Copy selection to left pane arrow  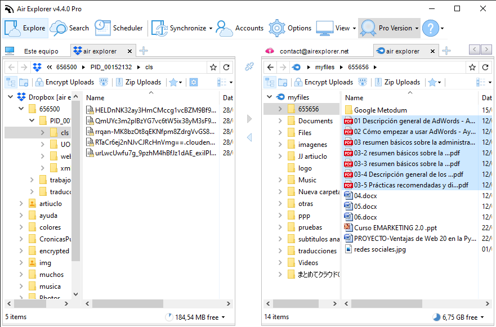pyautogui.click(x=249, y=137)
